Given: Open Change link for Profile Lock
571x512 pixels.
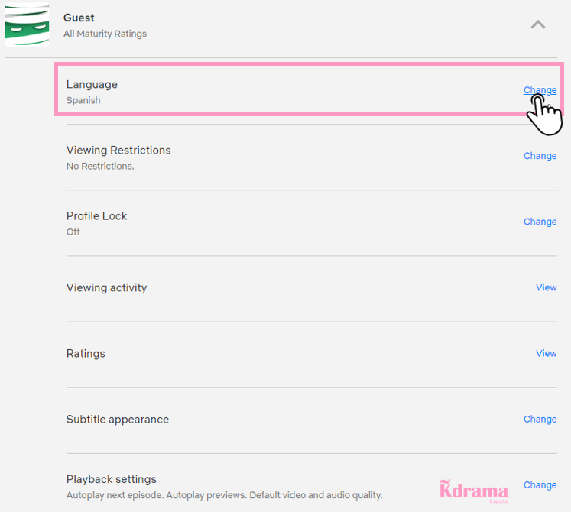Looking at the screenshot, I should coord(540,222).
